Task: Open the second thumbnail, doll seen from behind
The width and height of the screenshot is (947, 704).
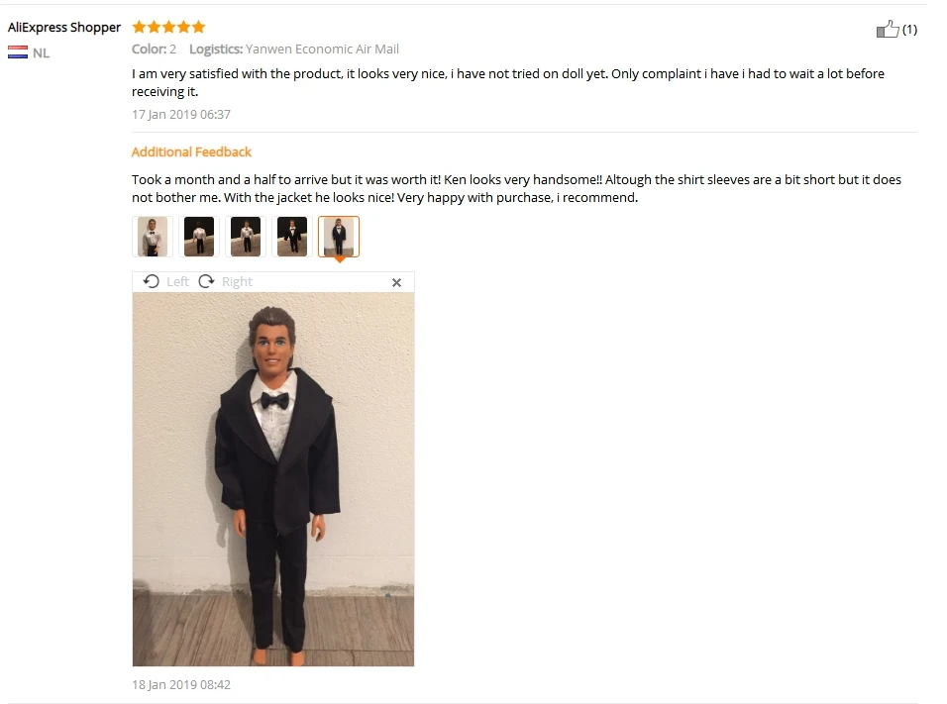Action: [199, 237]
